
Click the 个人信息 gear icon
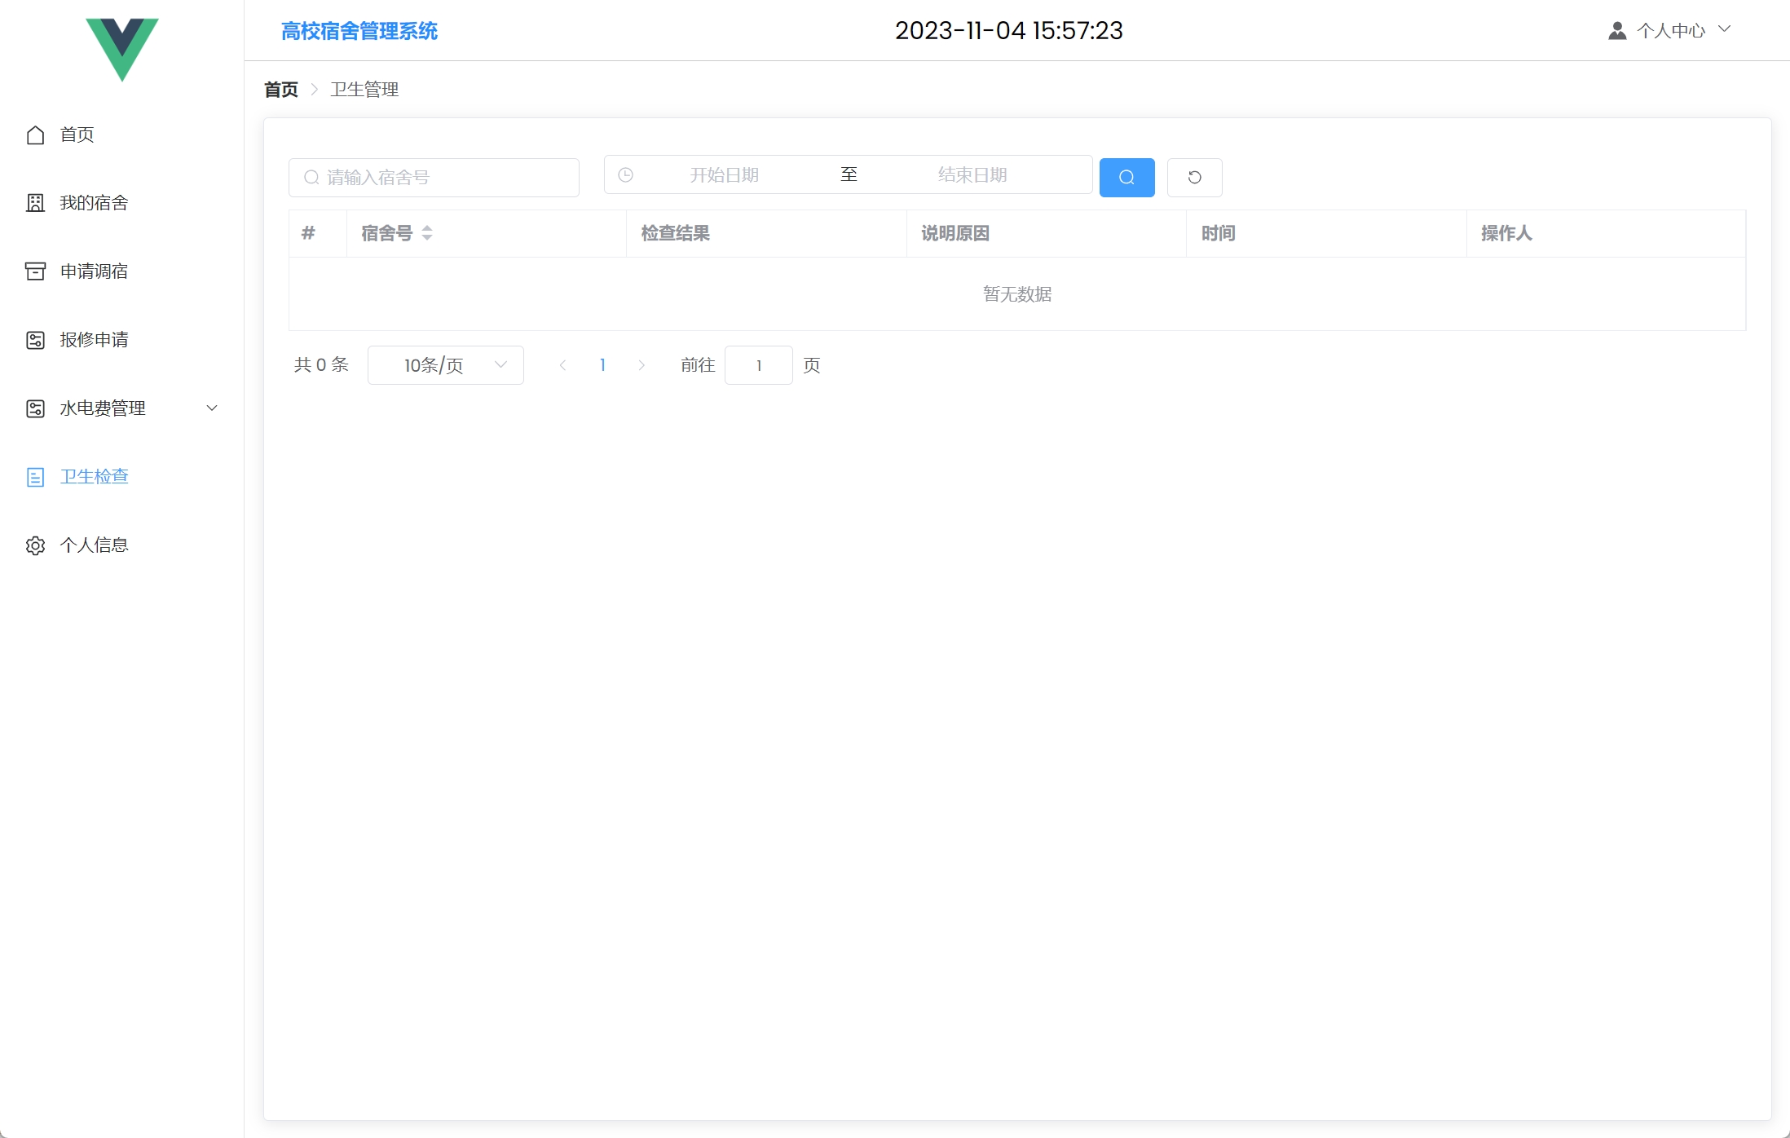[35, 545]
